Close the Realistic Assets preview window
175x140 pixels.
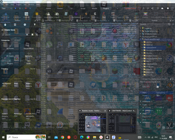point(105,111)
